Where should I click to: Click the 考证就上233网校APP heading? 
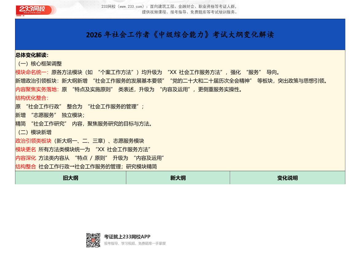click(126, 237)
